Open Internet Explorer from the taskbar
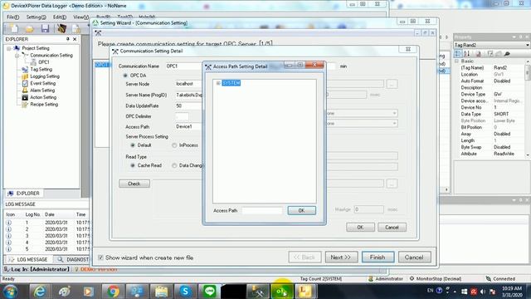The image size is (531, 299). click(x=40, y=292)
